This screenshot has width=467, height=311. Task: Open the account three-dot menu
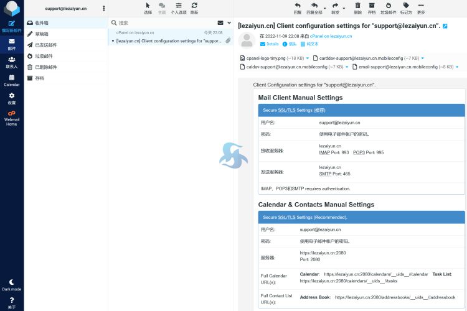(103, 9)
